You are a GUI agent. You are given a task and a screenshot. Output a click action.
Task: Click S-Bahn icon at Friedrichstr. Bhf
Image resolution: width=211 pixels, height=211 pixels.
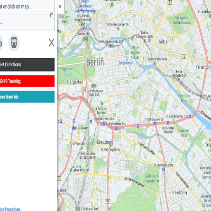point(113,46)
